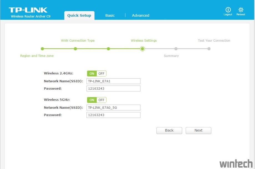Turn off Wireless 5GHz

pyautogui.click(x=101, y=100)
